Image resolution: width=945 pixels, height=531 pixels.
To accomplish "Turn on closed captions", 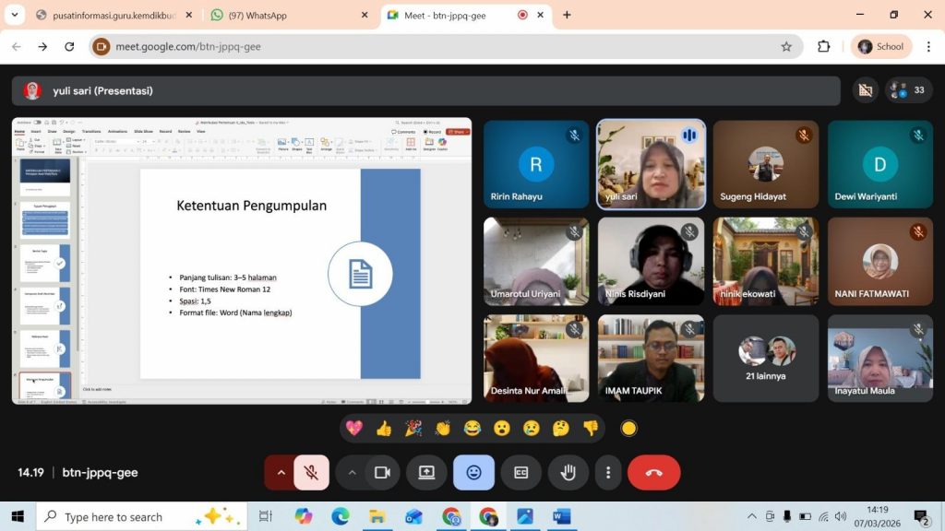I will [x=520, y=472].
